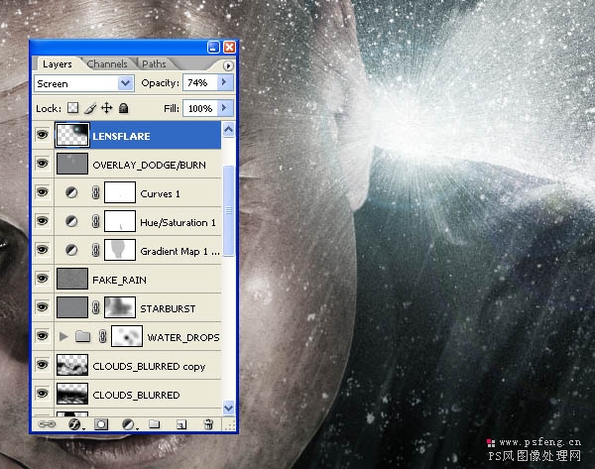Hide the STARBURST layer

(x=43, y=307)
